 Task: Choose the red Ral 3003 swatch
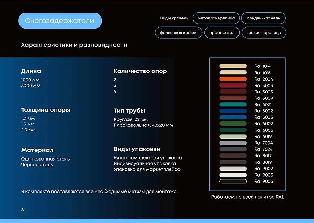(233, 85)
